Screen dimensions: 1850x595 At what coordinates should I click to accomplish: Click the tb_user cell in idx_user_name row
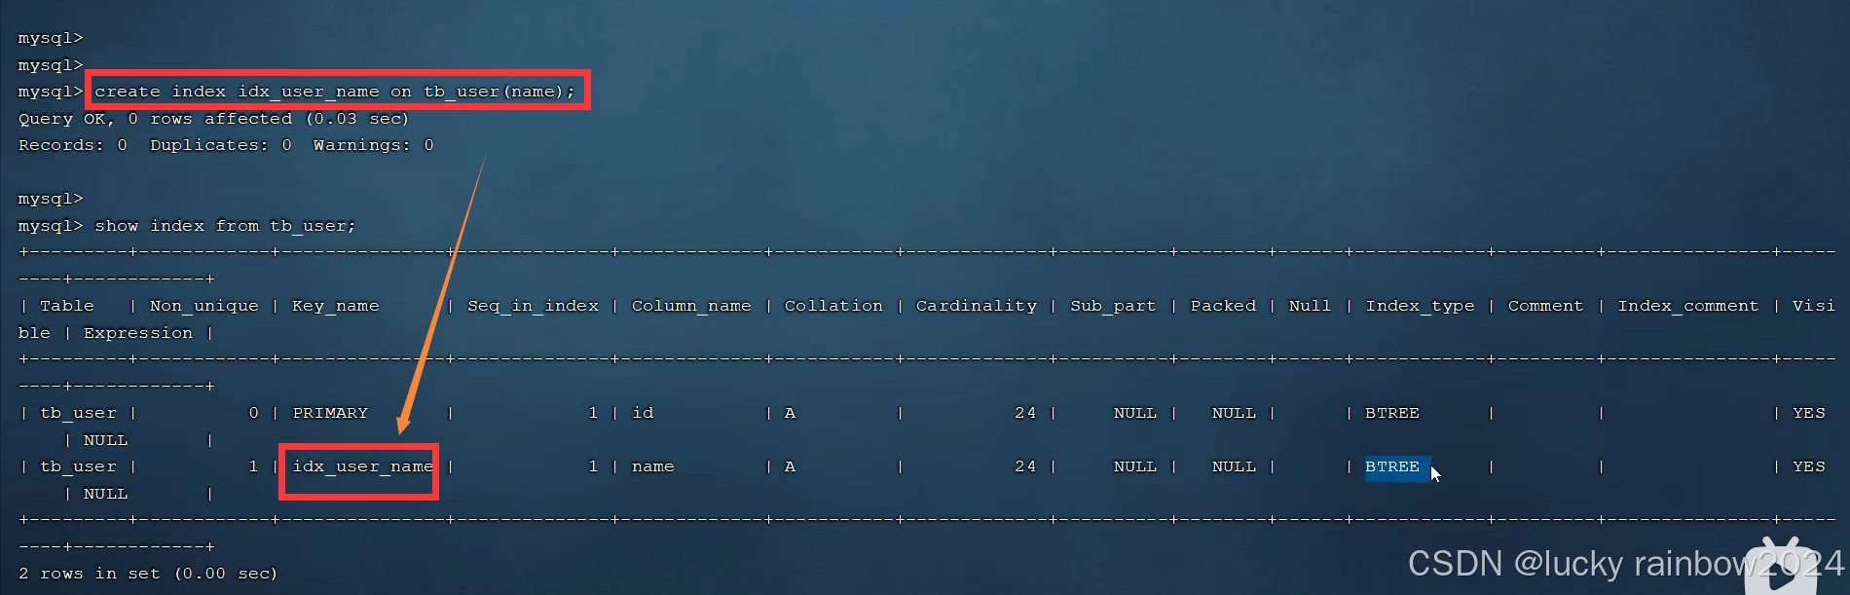tap(78, 466)
